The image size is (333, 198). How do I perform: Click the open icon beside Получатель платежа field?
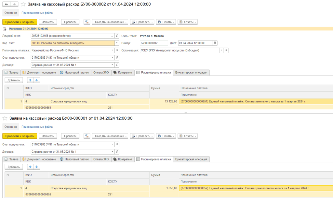pos(117,50)
